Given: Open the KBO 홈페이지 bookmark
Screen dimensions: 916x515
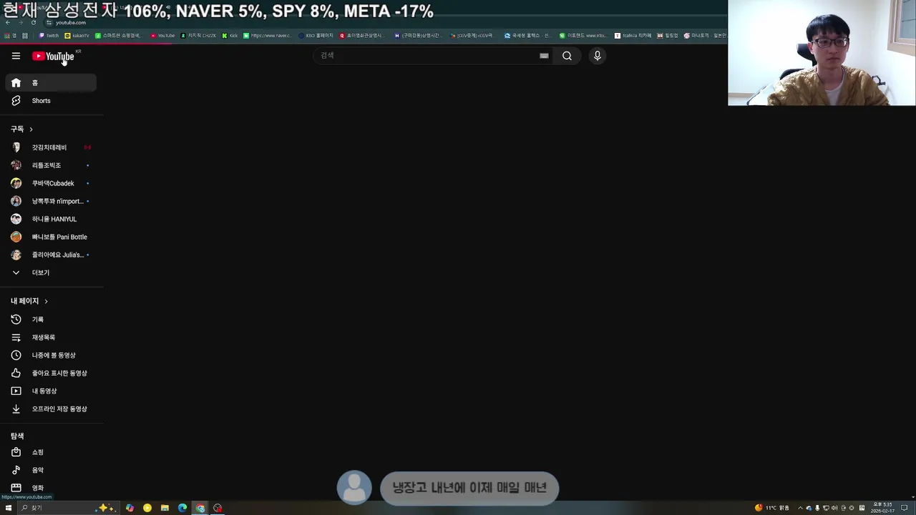Looking at the screenshot, I should pos(316,36).
